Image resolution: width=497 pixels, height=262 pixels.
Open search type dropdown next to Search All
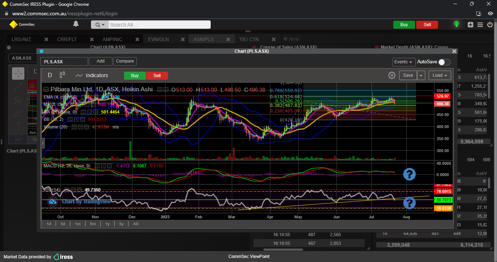click(x=99, y=25)
